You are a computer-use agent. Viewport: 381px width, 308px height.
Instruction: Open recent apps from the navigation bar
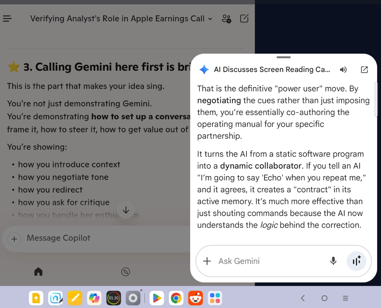(345, 298)
